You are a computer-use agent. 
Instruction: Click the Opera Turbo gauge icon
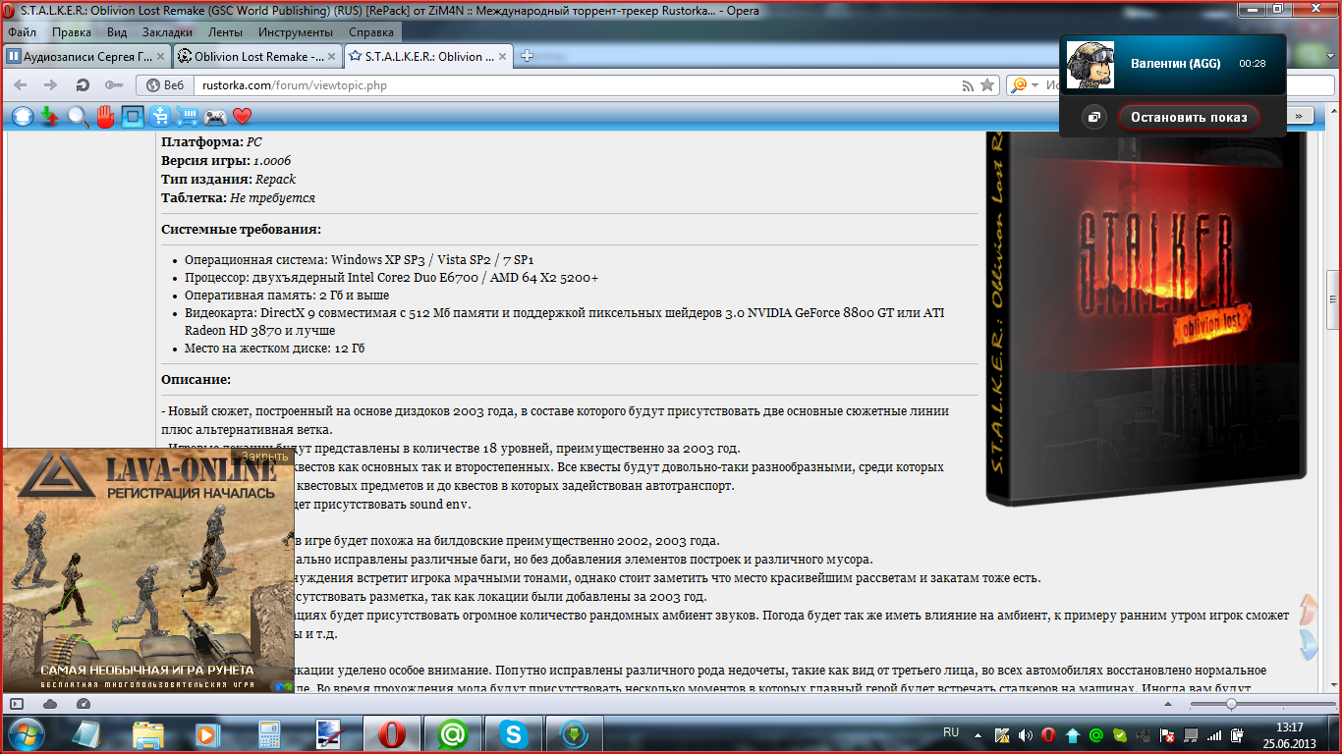coord(84,704)
